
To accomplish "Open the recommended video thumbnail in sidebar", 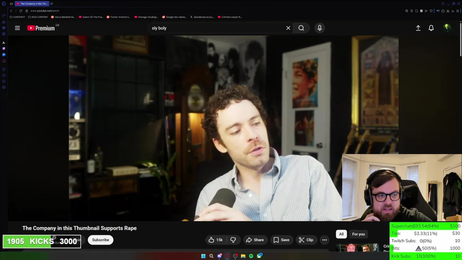I will tap(357, 248).
